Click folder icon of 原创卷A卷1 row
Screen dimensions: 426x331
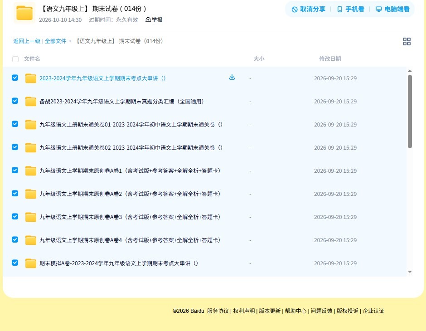(31, 170)
